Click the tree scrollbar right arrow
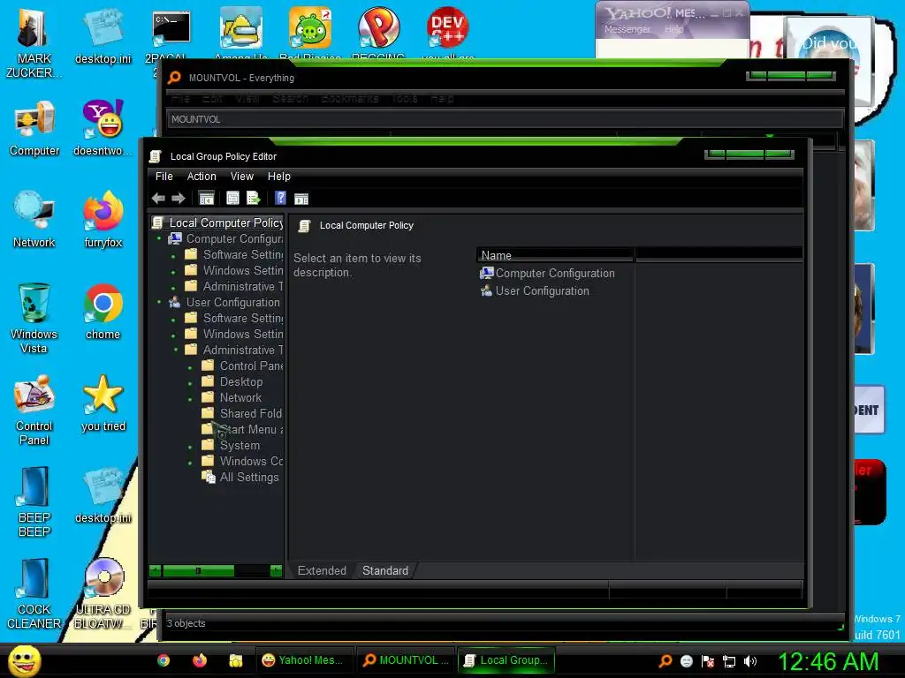This screenshot has width=905, height=678. pyautogui.click(x=276, y=571)
